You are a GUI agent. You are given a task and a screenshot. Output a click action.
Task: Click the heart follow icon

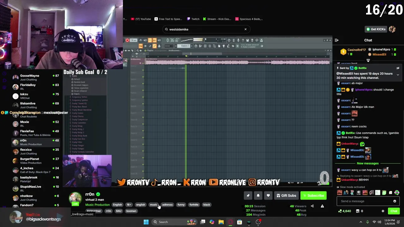click(268, 195)
